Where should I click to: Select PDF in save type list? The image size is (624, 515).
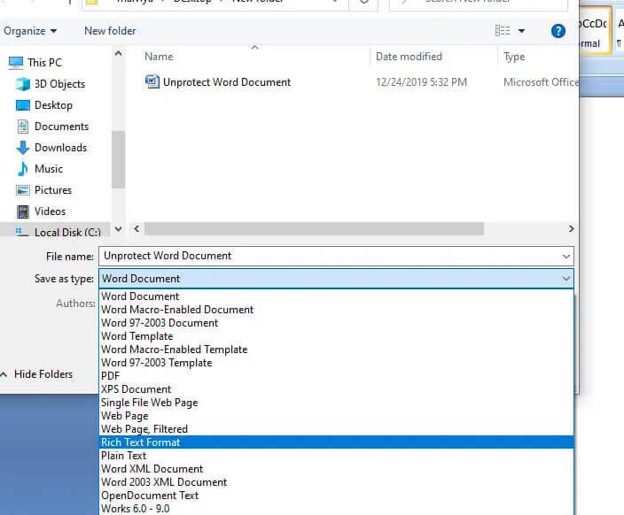click(336, 376)
